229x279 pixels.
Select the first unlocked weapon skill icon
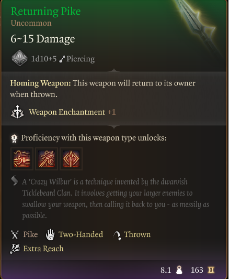point(22,159)
